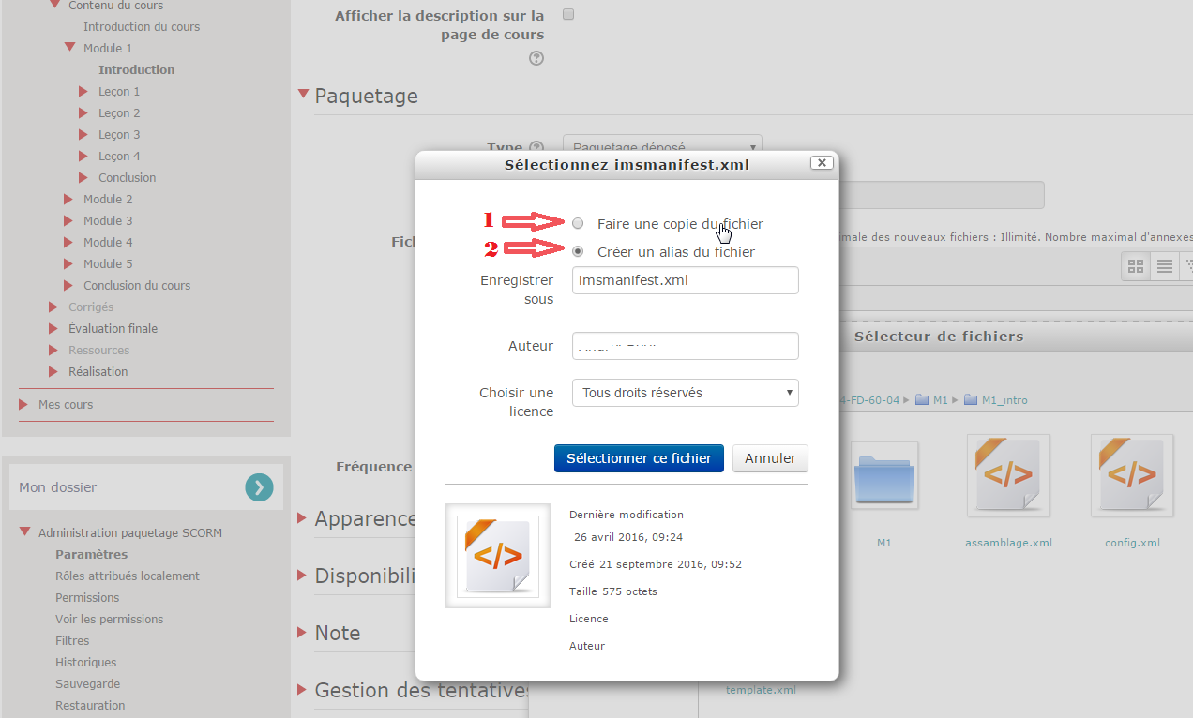Open the 'Tous droits réservés' licence dropdown

pyautogui.click(x=685, y=393)
